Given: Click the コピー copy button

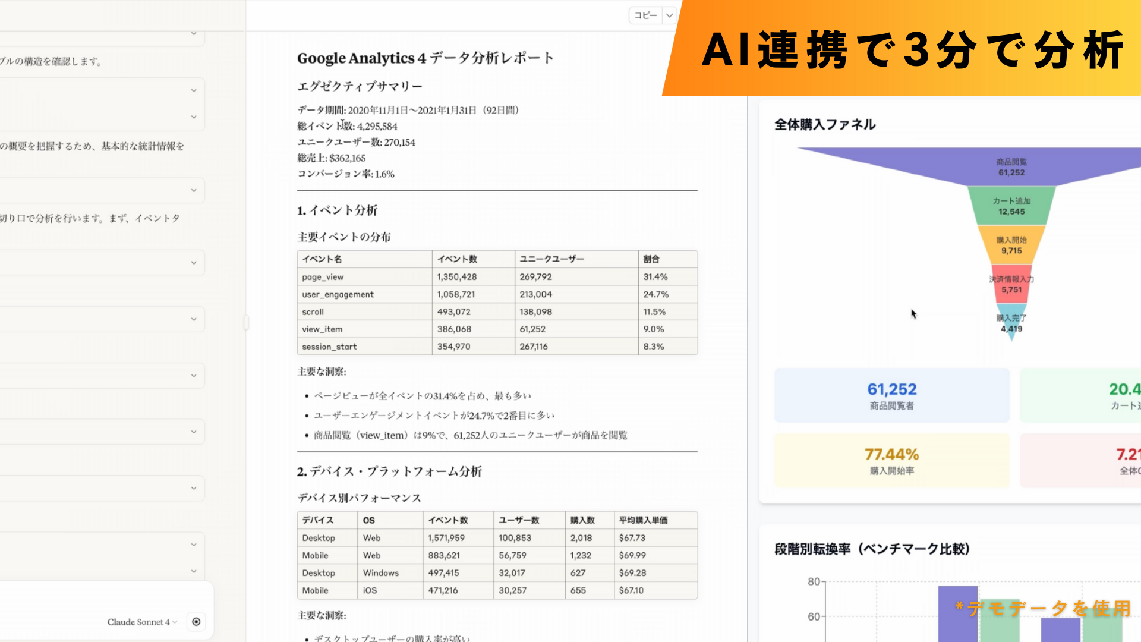Looking at the screenshot, I should click(x=645, y=15).
